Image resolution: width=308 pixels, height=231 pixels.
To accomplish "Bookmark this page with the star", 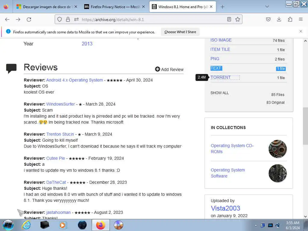I will click(238, 19).
